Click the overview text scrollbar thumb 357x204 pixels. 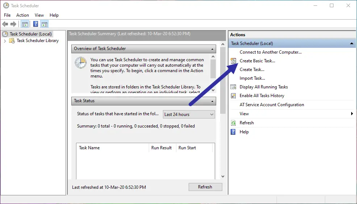pos(213,69)
